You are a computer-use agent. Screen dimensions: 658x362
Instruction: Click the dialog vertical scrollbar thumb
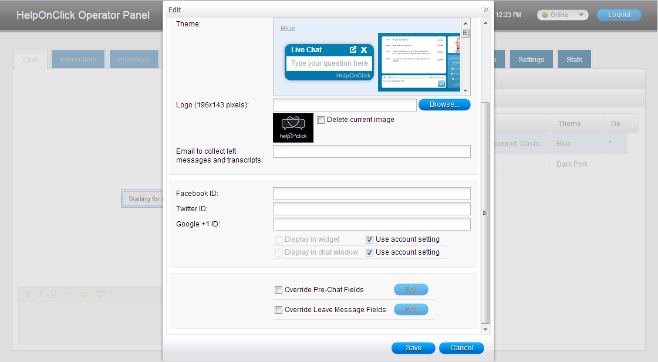coord(485,212)
